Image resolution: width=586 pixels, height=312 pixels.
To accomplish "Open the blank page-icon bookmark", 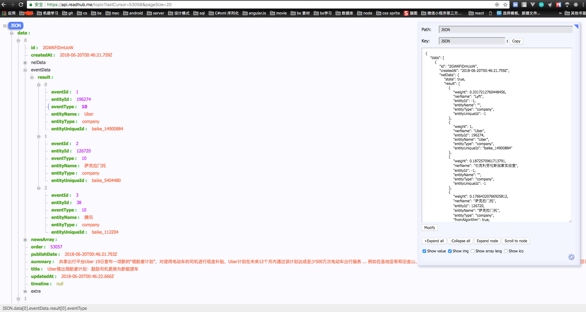I will [x=491, y=13].
